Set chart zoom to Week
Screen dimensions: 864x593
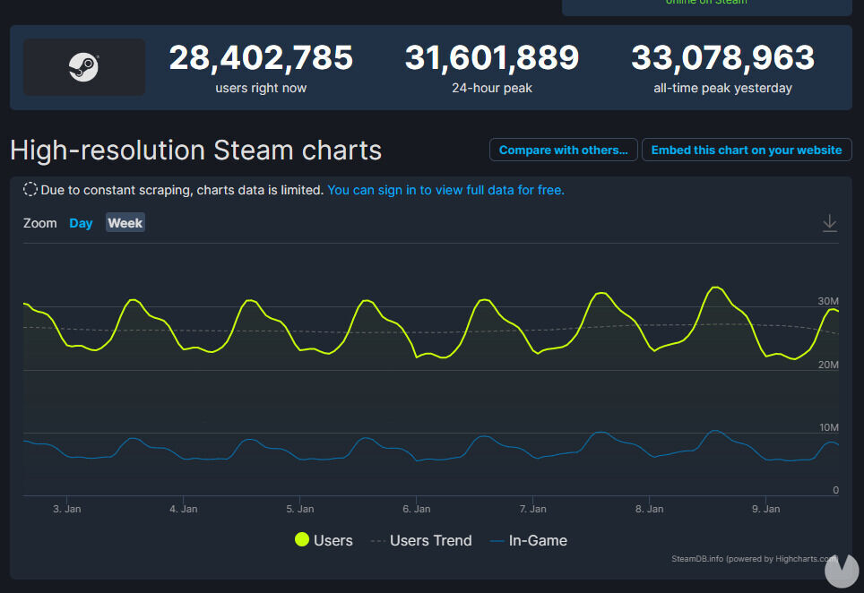pos(125,223)
